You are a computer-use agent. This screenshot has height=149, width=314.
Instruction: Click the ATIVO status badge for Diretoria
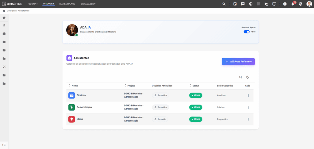[x=196, y=95]
